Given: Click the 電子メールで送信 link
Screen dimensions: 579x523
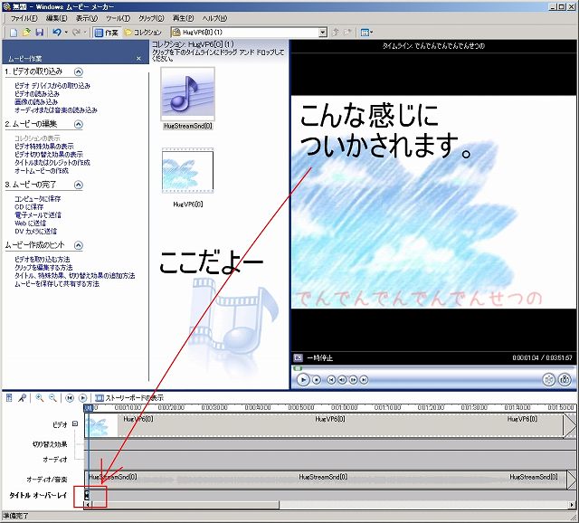Looking at the screenshot, I should (x=38, y=215).
